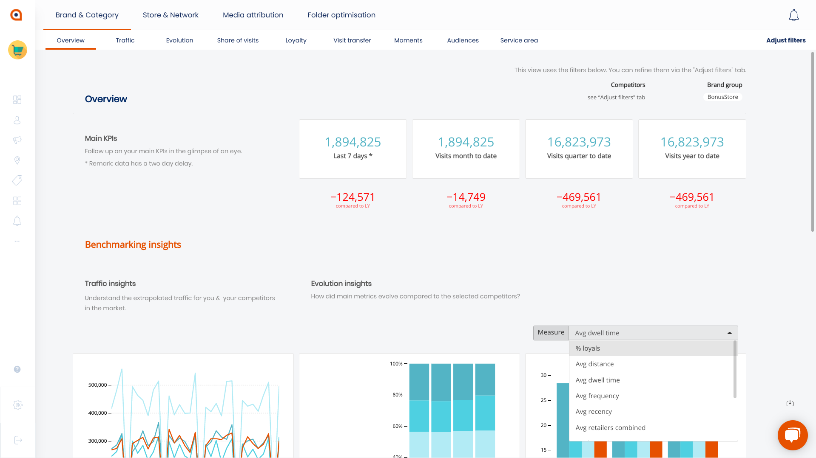This screenshot has height=458, width=816.
Task: Open the Share of visits tab
Action: pos(238,40)
